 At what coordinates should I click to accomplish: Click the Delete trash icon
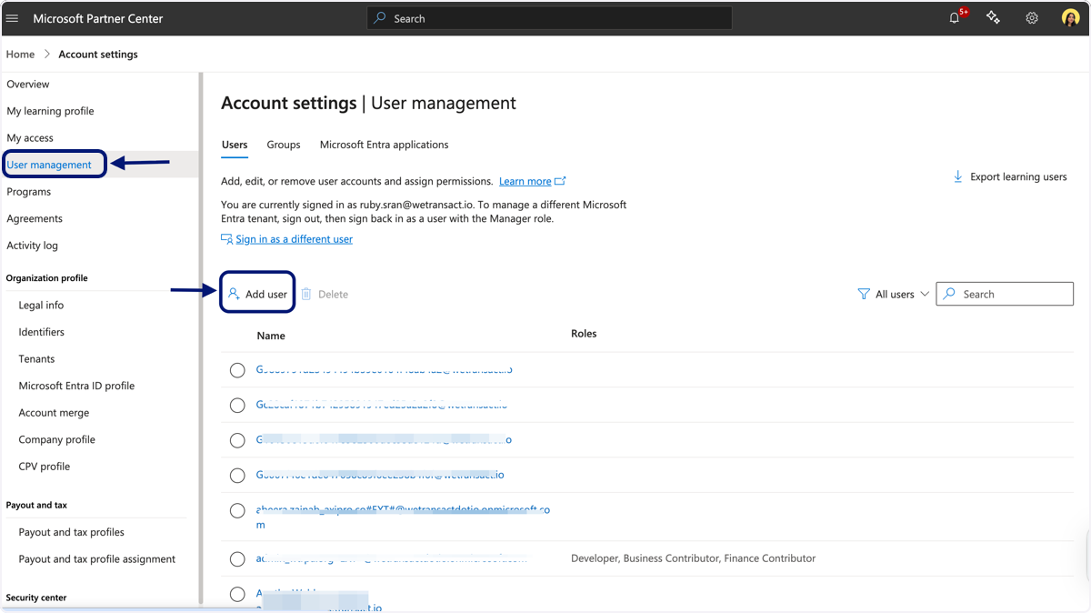(x=306, y=294)
